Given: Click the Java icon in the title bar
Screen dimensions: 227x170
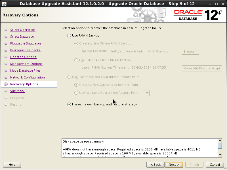Looking at the screenshot, I should pos(4,4).
